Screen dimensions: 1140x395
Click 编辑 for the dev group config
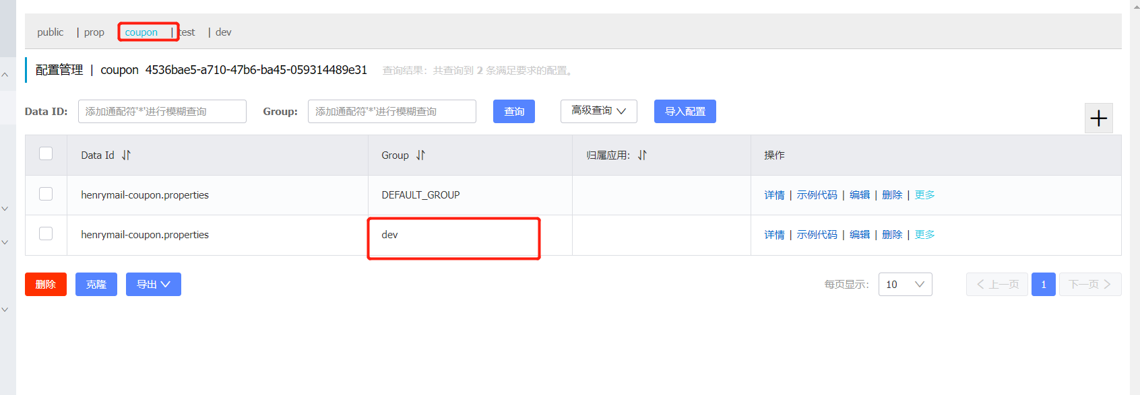click(859, 235)
